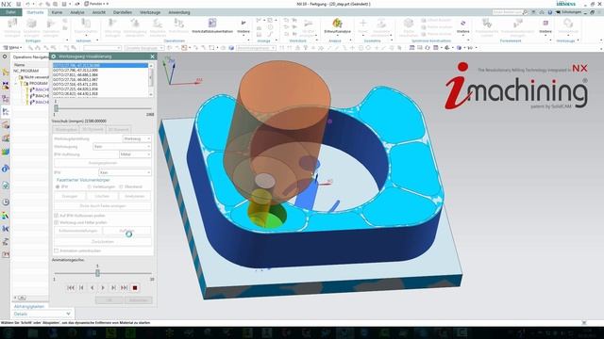The image size is (604, 339).
Task: Click the settings gear icon atop sidebar
Action: point(5,56)
